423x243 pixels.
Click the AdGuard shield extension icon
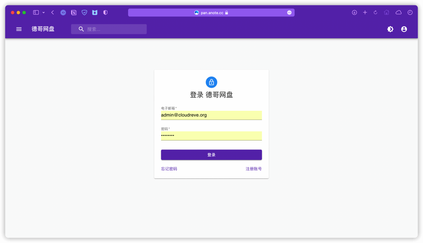(x=84, y=12)
